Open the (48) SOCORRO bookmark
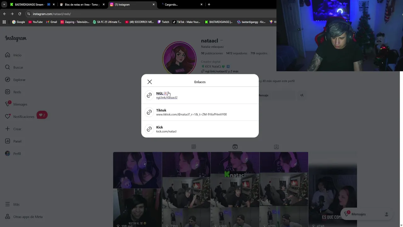 coord(139,22)
